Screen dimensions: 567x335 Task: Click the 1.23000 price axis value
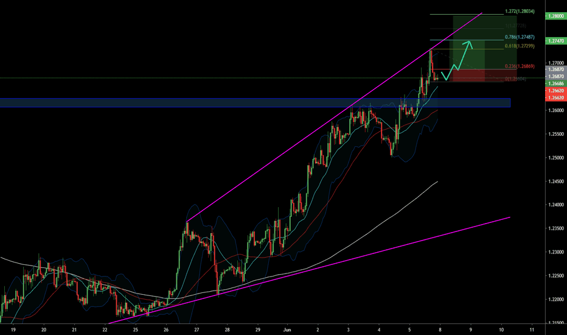point(556,252)
